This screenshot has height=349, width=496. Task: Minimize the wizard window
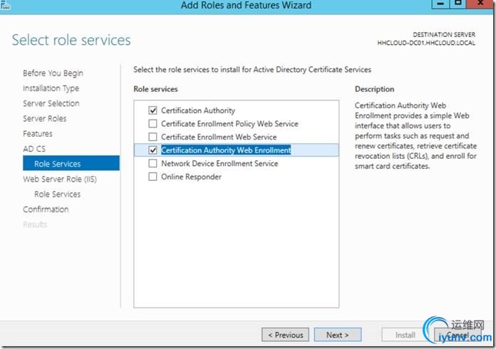point(442,5)
